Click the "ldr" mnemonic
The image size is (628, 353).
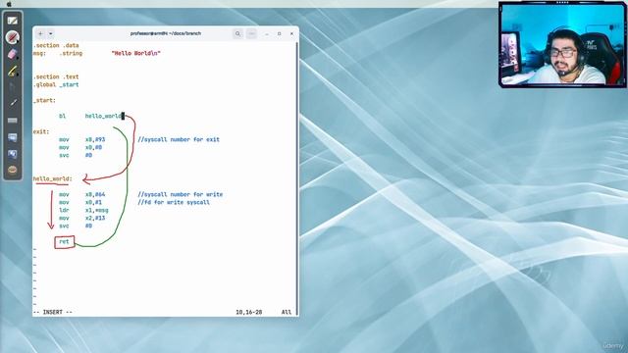64,210
